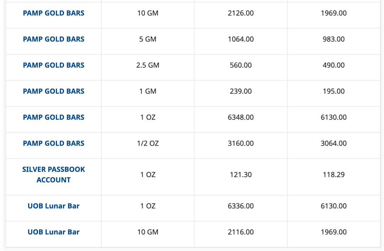The height and width of the screenshot is (251, 384).
Task: Open the UOB Lunar Bar 10 GM link
Action: (x=54, y=232)
